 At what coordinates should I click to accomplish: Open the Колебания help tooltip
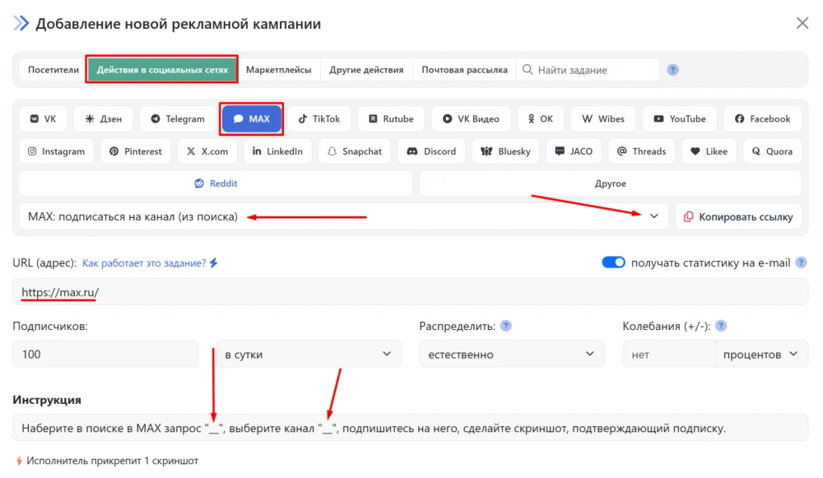[x=721, y=325]
